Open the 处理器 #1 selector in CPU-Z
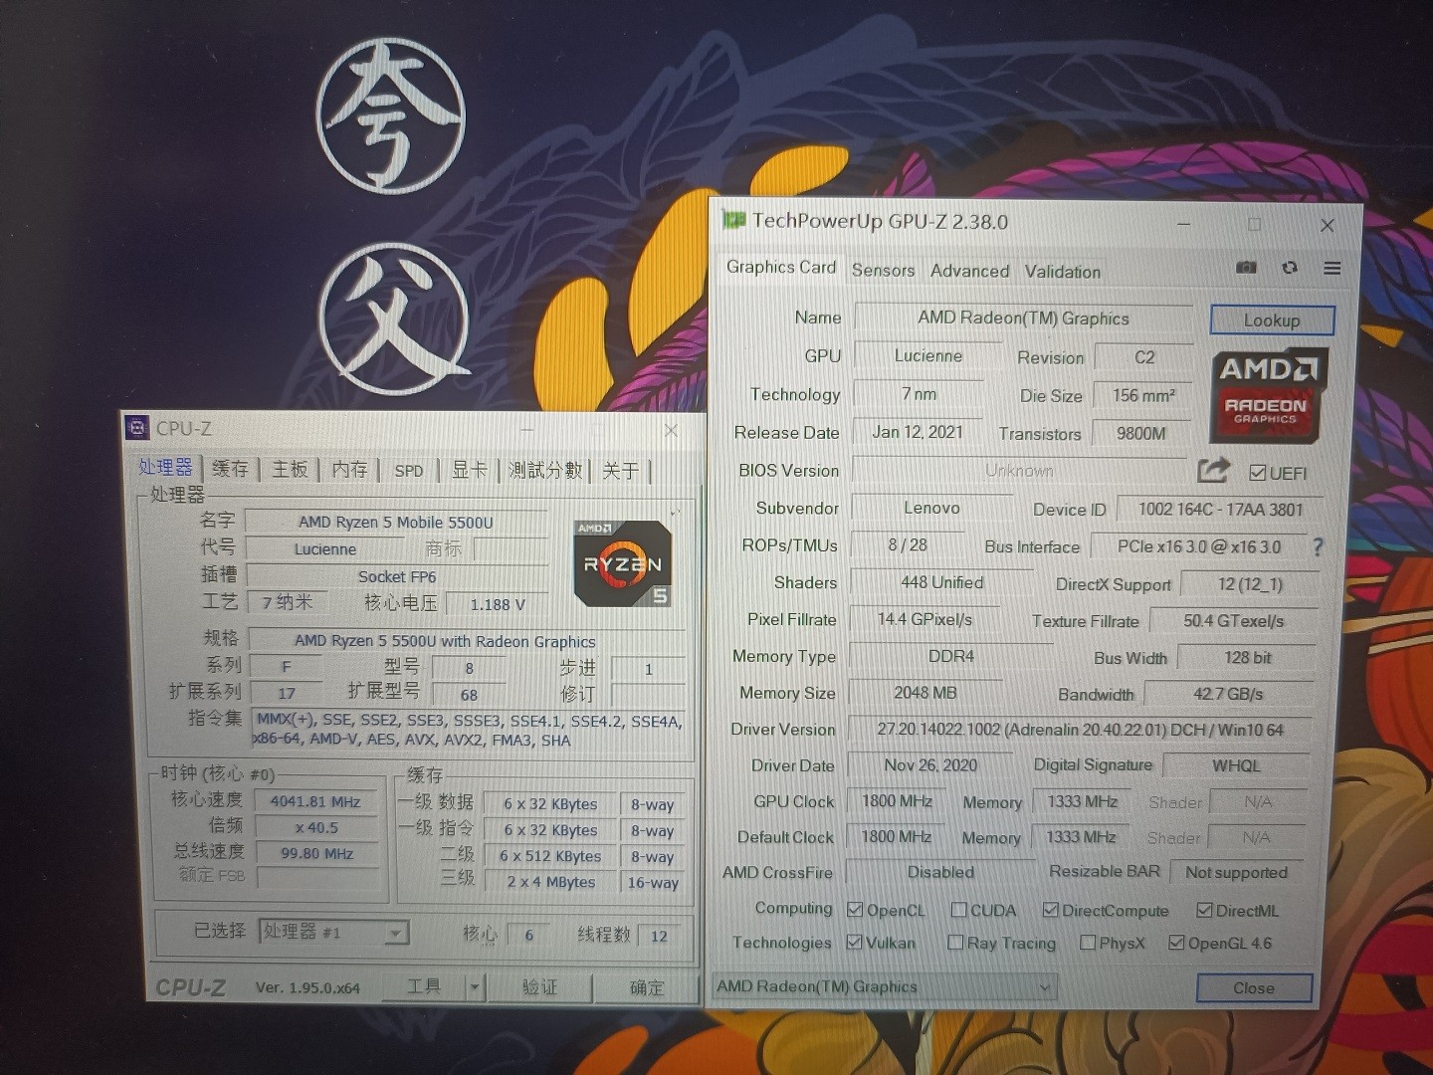 tap(333, 932)
